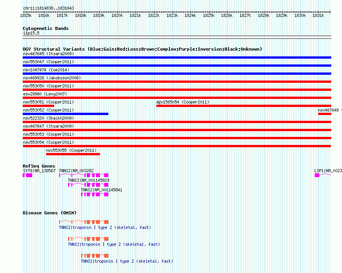The image size is (342, 273).
Task: Click the Cytogenetic Bands track title
Action: pos(46,28)
